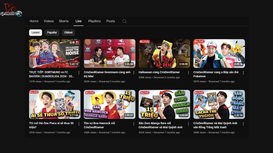This screenshot has height=153, width=273.
Task: Open title CrisDevilGamer và Mai Quỳnh Anh săn Rồng
Action: click(215, 125)
